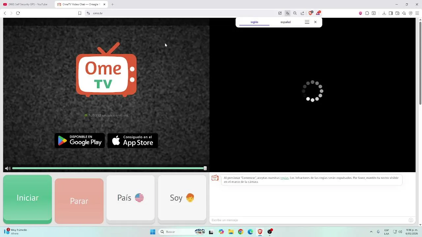Image resolution: width=422 pixels, height=237 pixels.
Task: Select the español translation tab
Action: click(x=286, y=22)
